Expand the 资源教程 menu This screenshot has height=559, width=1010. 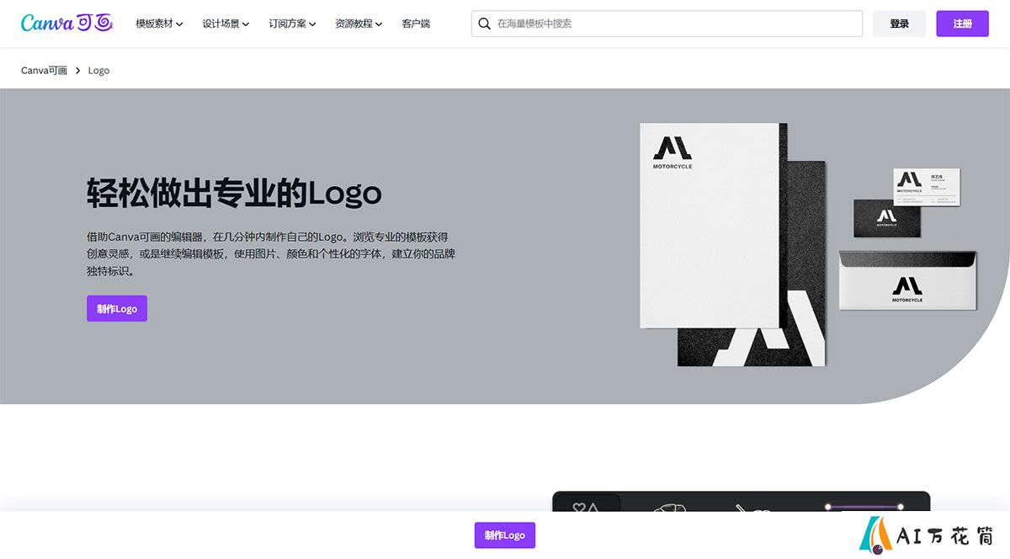359,24
